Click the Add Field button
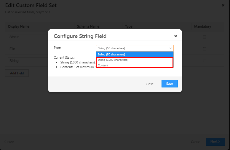The width and height of the screenshot is (230, 150). [17, 73]
